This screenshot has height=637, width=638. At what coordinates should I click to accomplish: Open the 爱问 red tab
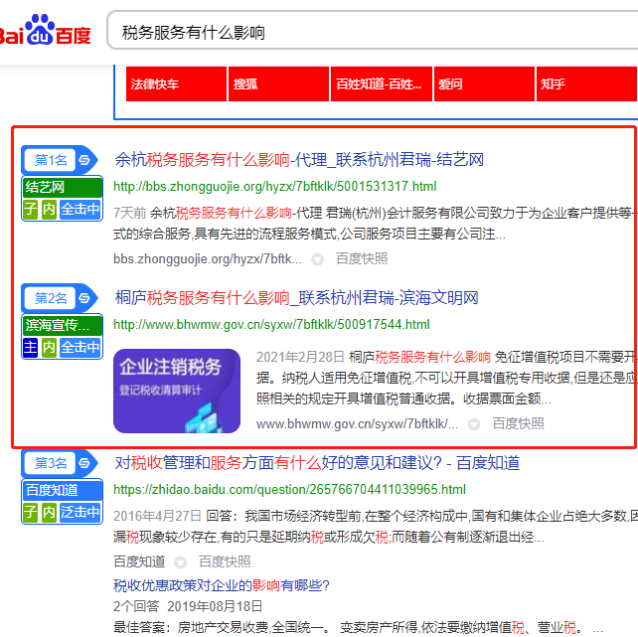click(484, 84)
